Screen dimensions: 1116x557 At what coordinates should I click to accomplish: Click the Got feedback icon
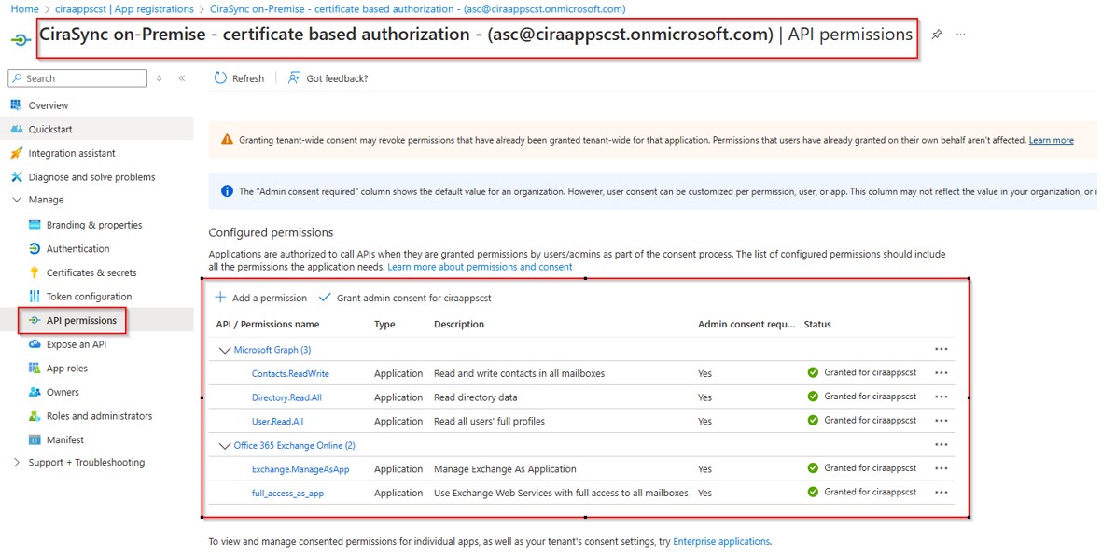point(294,78)
